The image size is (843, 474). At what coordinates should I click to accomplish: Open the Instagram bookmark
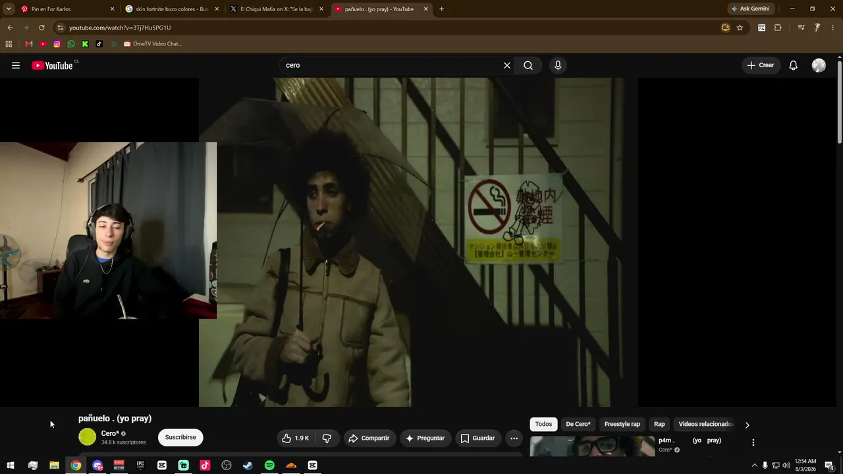[x=57, y=44]
